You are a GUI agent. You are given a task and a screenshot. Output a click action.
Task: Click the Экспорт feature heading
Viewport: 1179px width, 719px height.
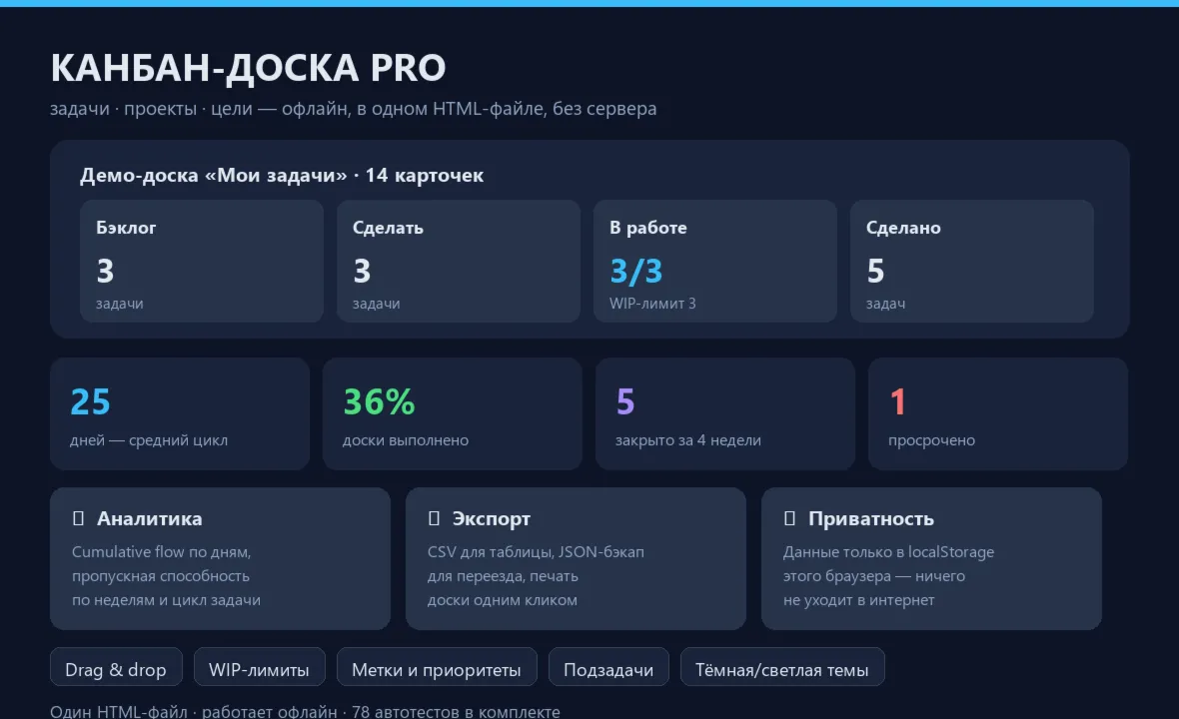(491, 518)
